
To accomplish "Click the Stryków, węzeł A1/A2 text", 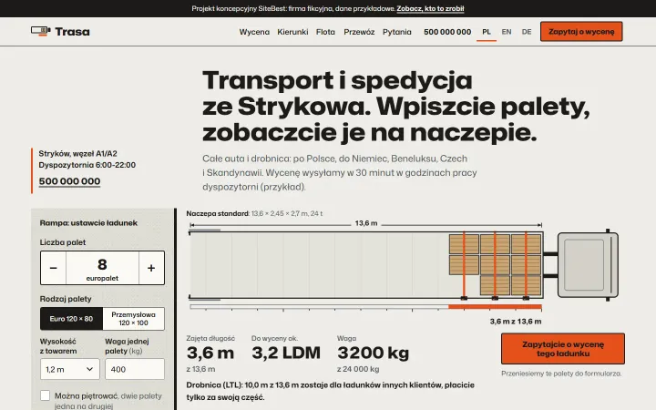I will (x=78, y=154).
